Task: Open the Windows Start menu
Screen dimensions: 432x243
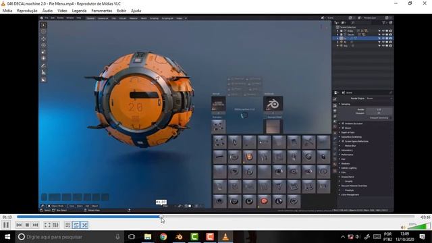Action: (x=7, y=237)
